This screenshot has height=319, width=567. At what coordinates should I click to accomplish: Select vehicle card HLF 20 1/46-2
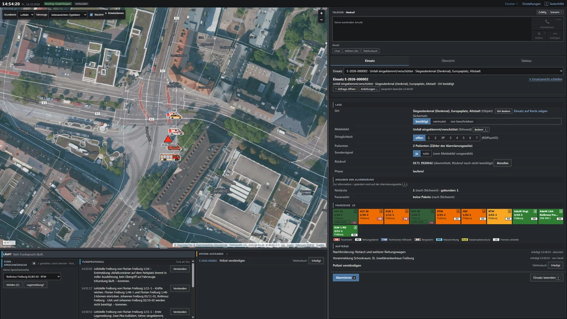coord(371,217)
